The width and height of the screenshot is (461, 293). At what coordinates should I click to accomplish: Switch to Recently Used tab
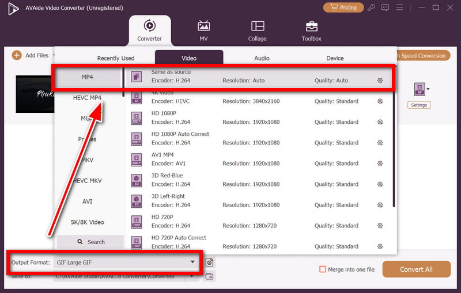[116, 58]
